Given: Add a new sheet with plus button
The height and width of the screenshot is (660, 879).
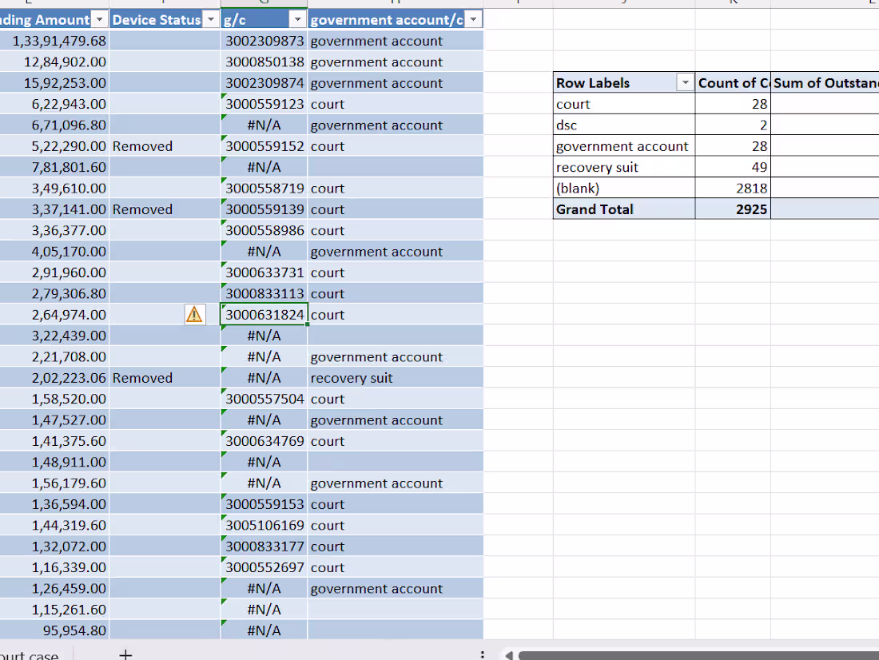Looking at the screenshot, I should point(125,654).
